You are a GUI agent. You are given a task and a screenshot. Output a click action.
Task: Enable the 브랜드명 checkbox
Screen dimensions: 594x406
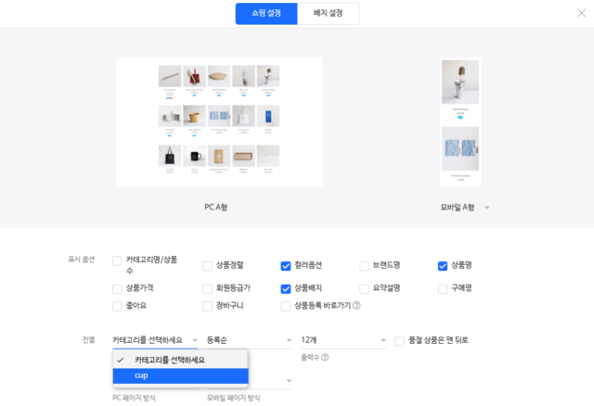pyautogui.click(x=364, y=266)
